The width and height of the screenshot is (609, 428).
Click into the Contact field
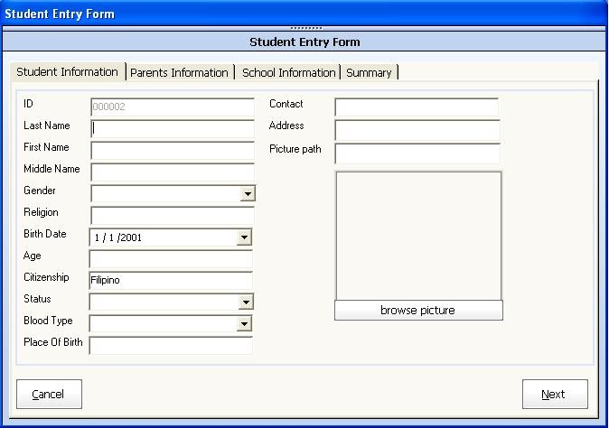click(x=417, y=107)
